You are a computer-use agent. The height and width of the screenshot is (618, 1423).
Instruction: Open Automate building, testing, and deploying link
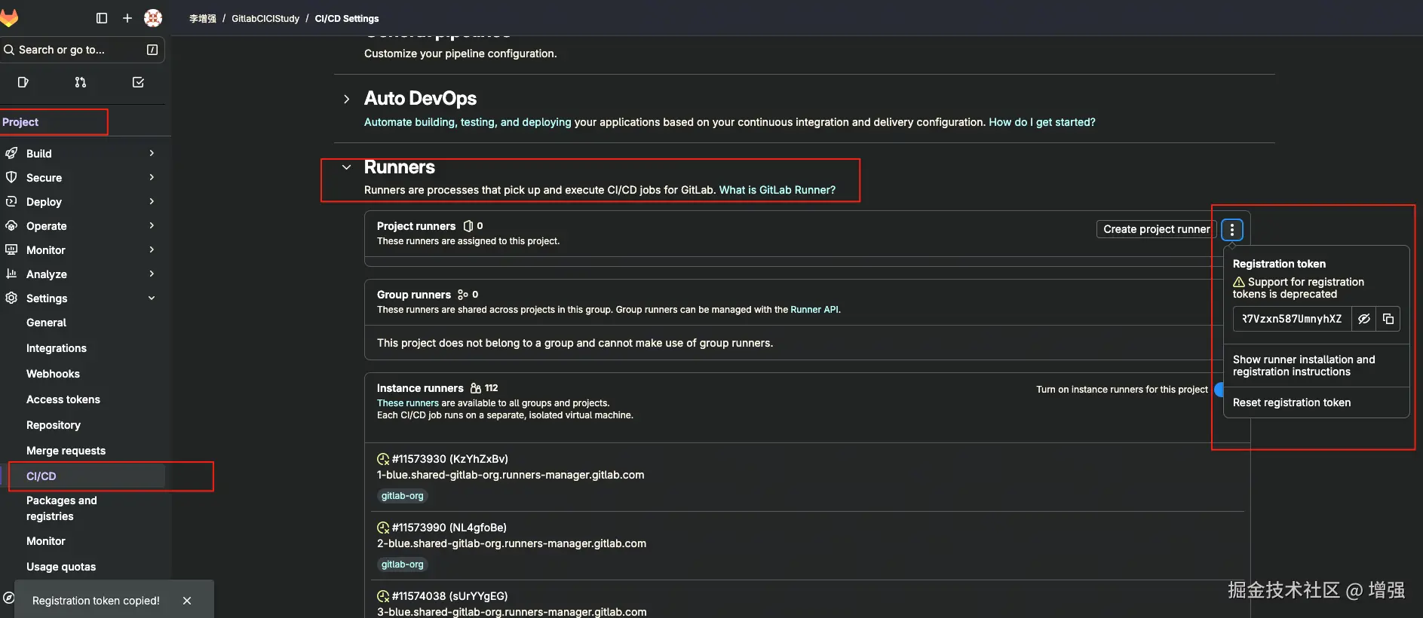click(468, 122)
